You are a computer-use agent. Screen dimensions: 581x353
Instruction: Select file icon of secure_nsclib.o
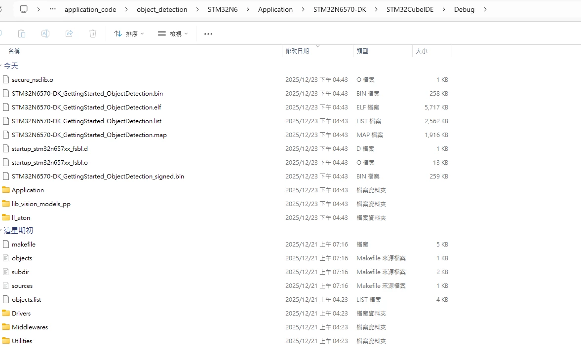pos(5,79)
